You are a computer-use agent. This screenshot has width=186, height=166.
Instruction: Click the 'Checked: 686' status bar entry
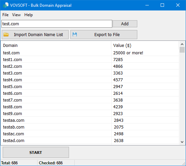point(51,163)
